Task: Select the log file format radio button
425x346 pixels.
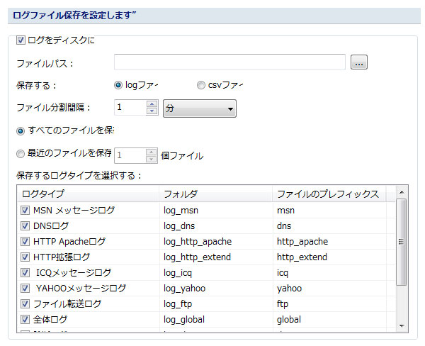Action: click(x=118, y=86)
